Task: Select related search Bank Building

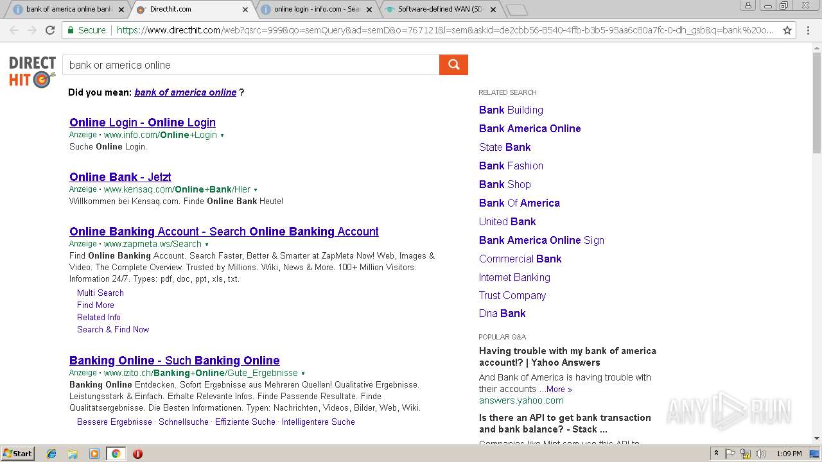Action: (x=511, y=110)
